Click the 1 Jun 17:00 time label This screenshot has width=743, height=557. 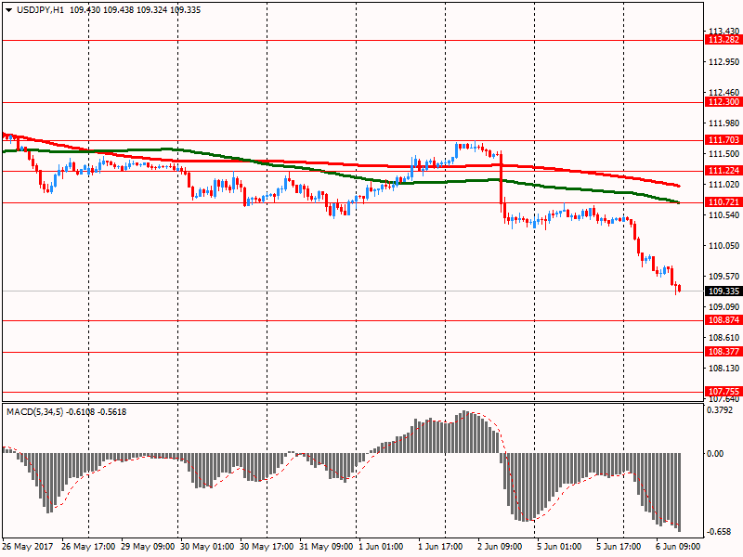tap(440, 547)
